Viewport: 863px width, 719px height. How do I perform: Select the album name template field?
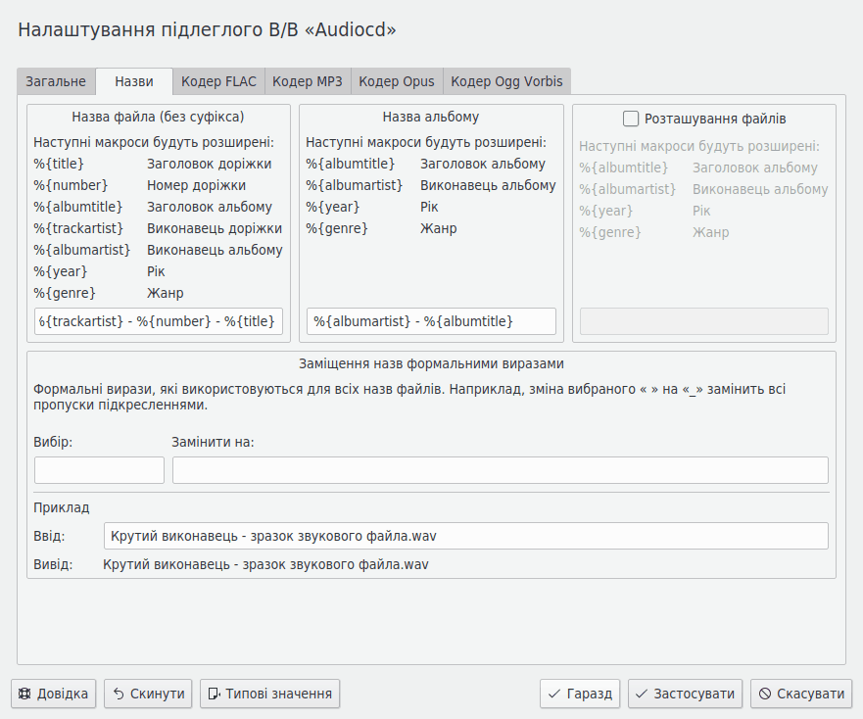click(x=432, y=321)
